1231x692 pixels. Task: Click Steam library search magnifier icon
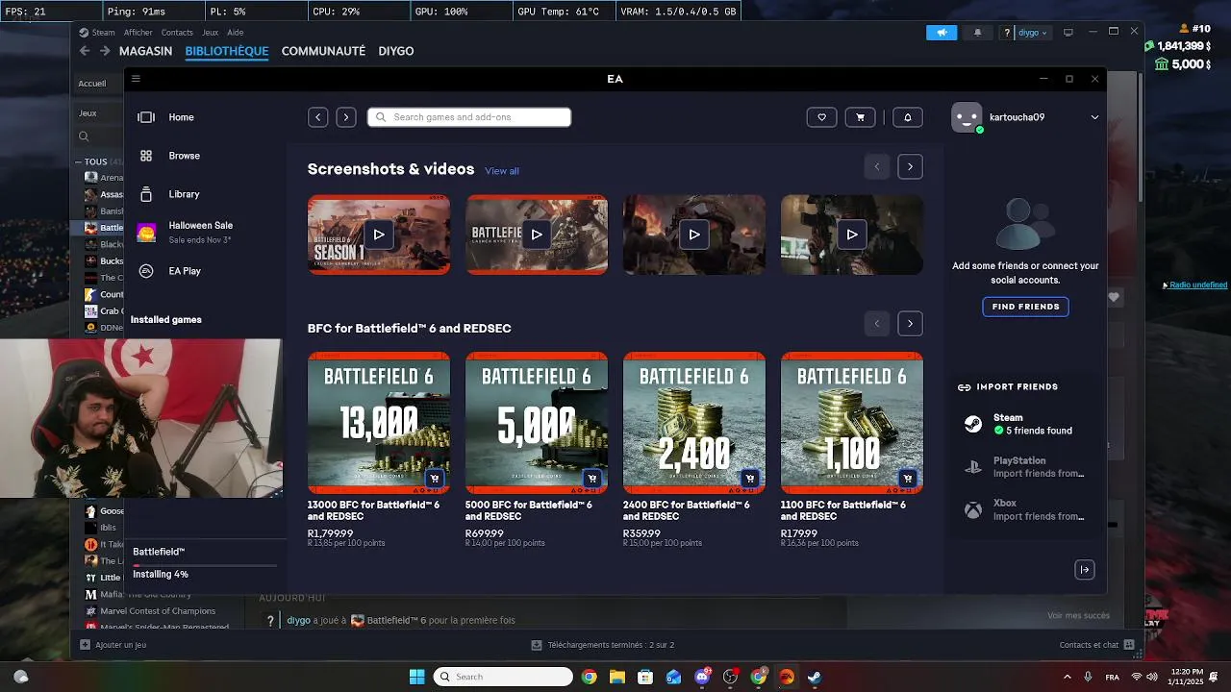pyautogui.click(x=84, y=136)
